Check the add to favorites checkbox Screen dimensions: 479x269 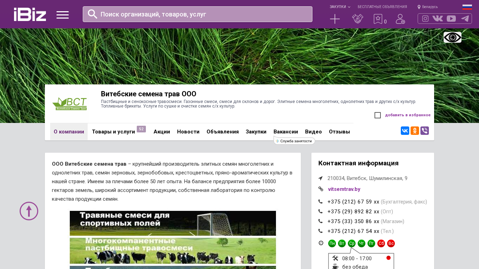(x=378, y=115)
